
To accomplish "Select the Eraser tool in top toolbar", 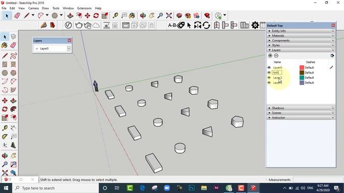I will click(x=17, y=16).
